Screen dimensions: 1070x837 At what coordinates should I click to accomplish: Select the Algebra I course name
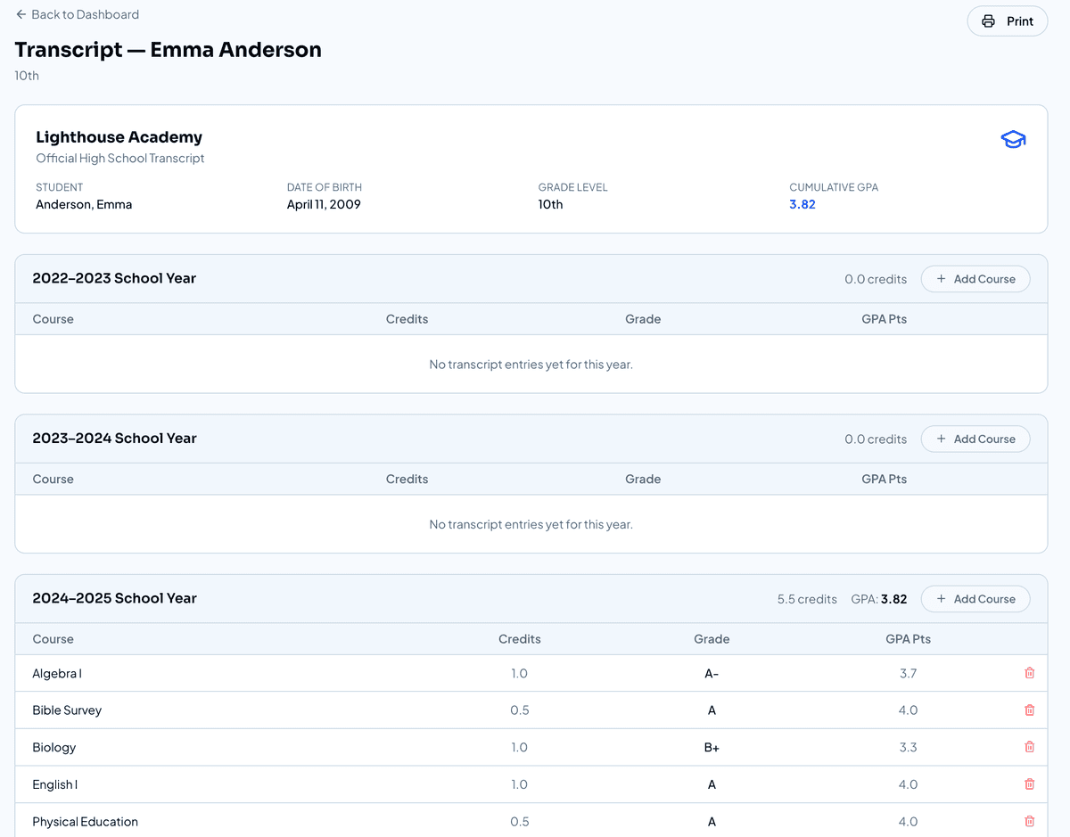click(57, 673)
